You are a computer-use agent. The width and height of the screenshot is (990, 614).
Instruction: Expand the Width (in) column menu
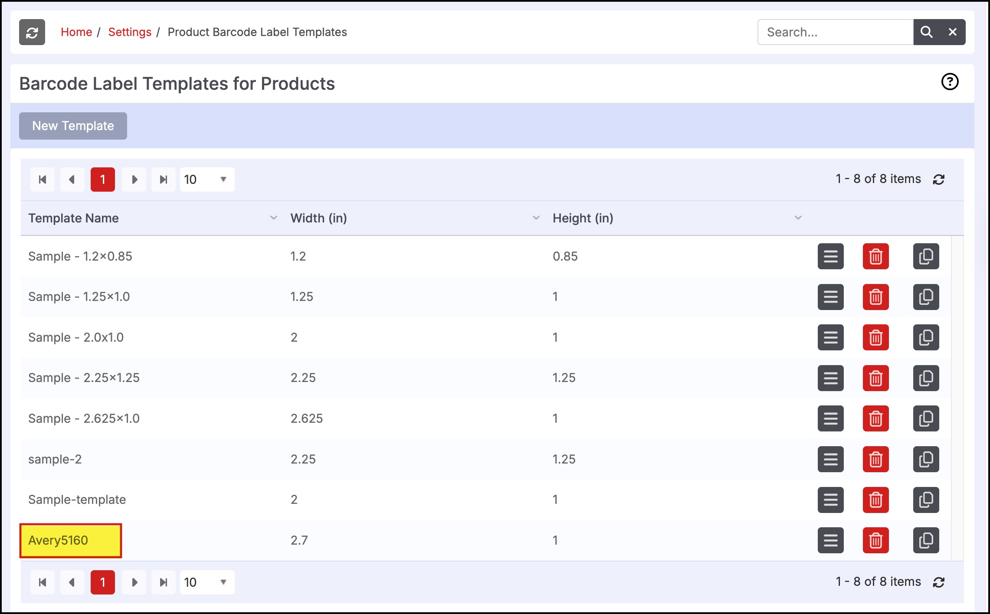tap(536, 218)
